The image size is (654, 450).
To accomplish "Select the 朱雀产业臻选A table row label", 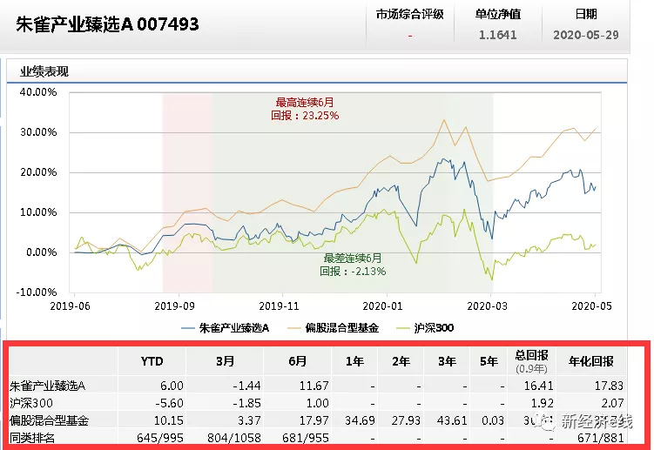I will pyautogui.click(x=47, y=386).
